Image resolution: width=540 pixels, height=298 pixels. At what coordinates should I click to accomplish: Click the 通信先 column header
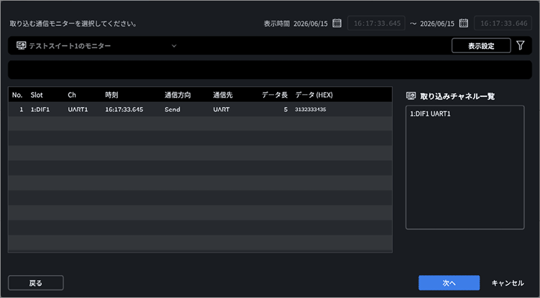tap(223, 95)
